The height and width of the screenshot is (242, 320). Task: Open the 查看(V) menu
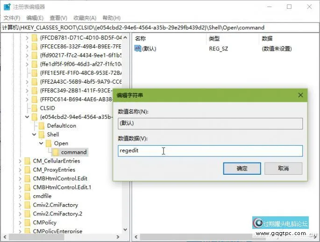[x=58, y=18]
